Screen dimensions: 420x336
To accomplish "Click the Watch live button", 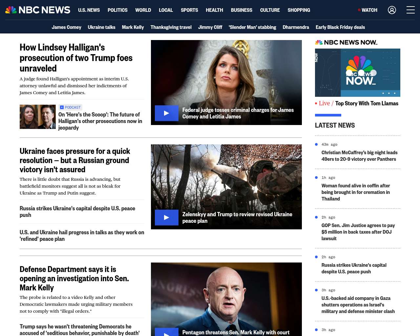I will 367,10.
